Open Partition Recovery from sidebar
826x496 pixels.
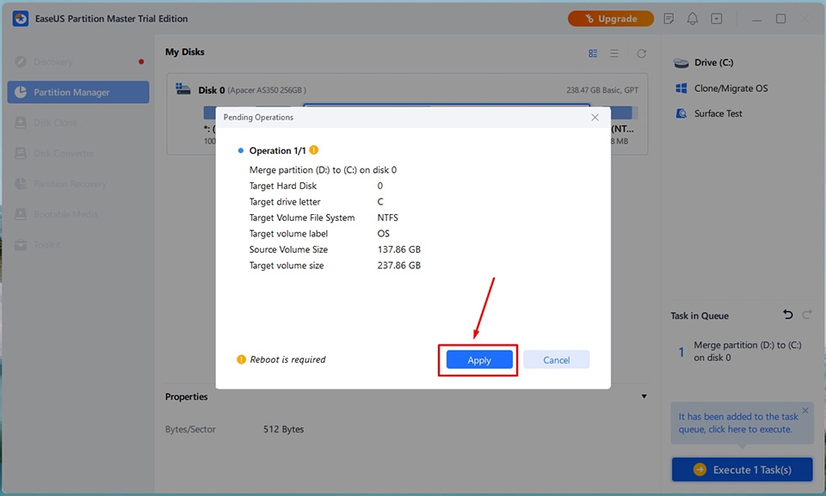click(78, 184)
